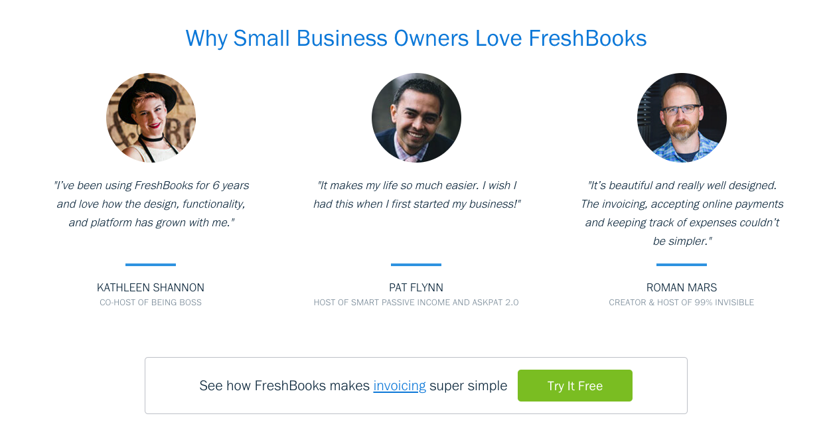Click Kathleen Shannon's testimonial quote
This screenshot has height=440, width=831.
(x=151, y=204)
